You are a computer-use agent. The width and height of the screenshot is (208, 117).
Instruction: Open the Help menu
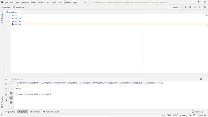click(x=75, y=2)
